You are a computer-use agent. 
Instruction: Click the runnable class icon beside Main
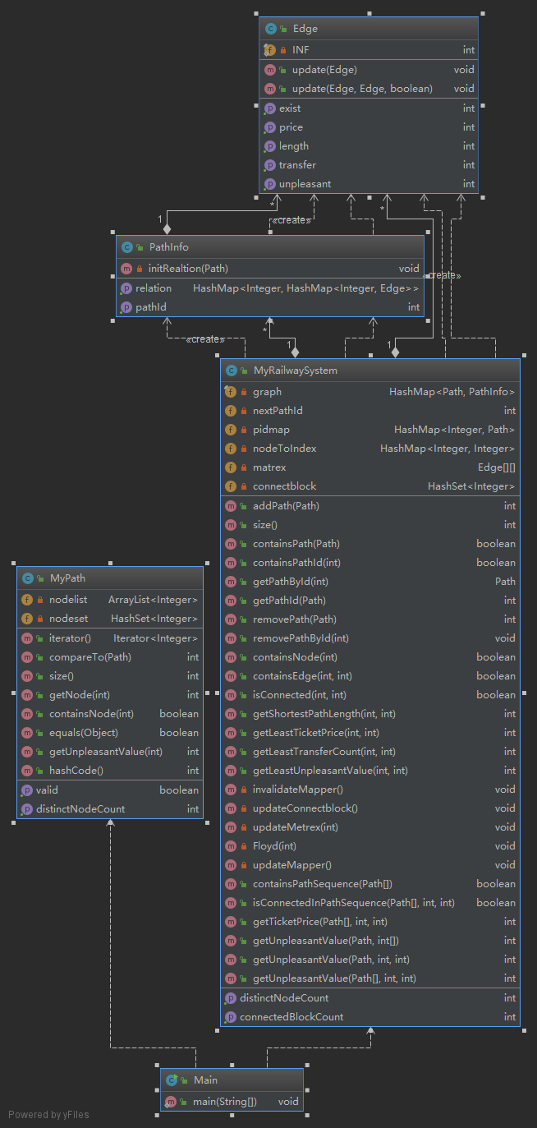coord(172,1080)
